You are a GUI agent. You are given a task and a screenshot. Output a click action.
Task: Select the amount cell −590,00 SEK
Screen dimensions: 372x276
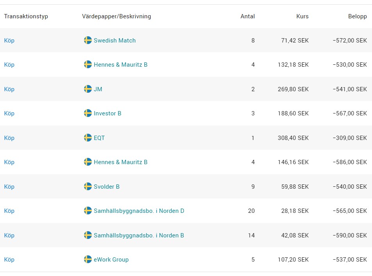click(350, 235)
